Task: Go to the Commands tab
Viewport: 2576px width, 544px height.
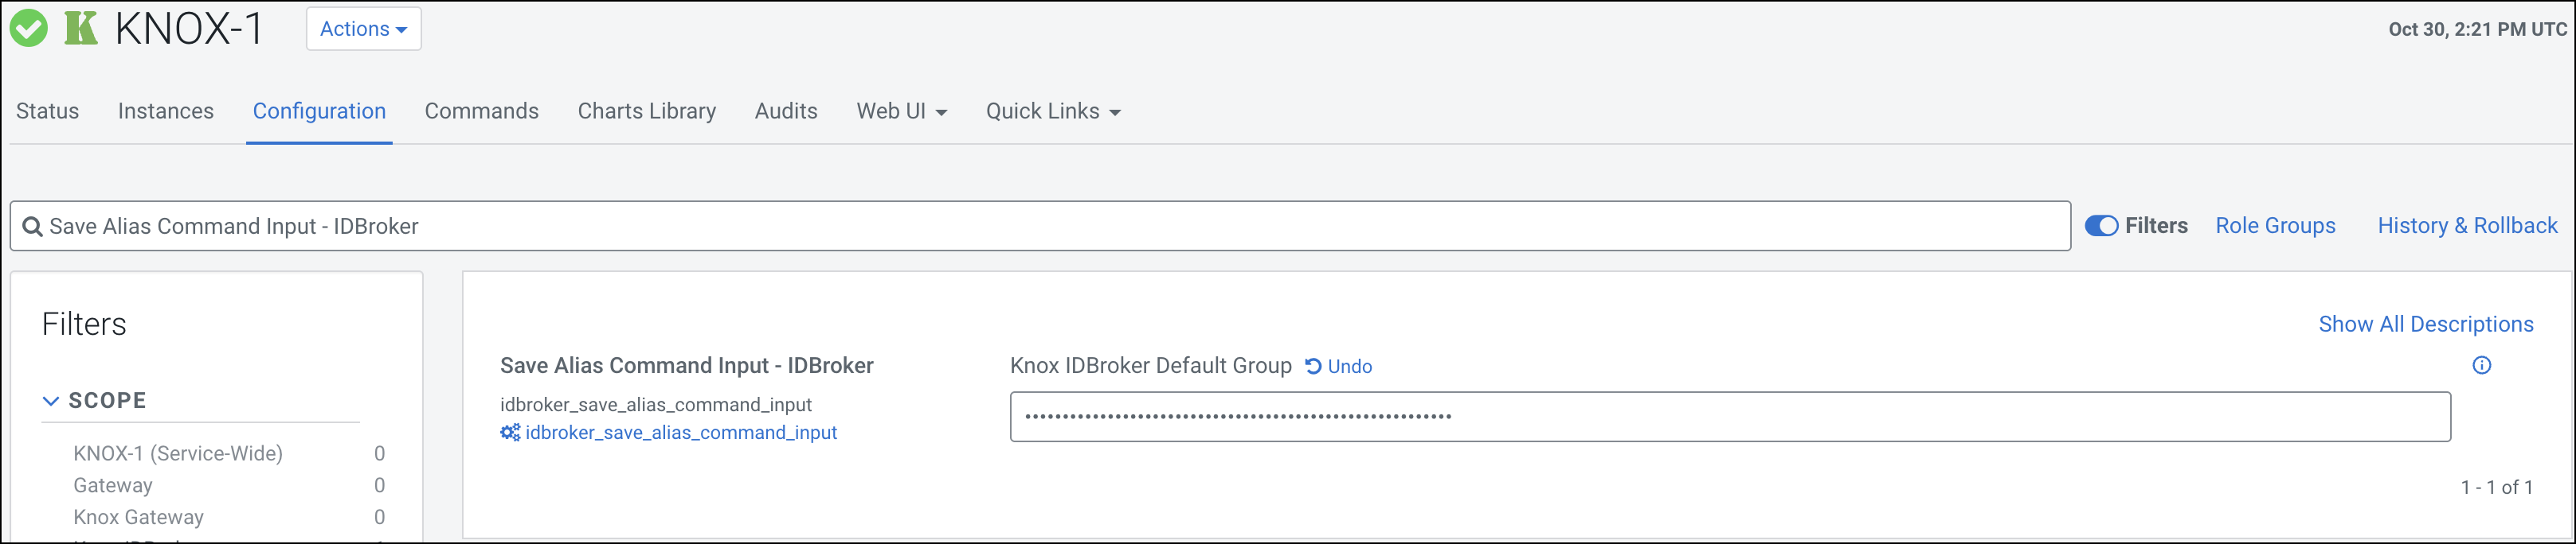Action: (x=481, y=111)
